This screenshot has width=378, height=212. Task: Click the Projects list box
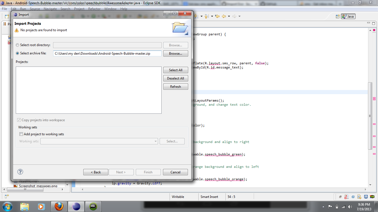pos(89,90)
